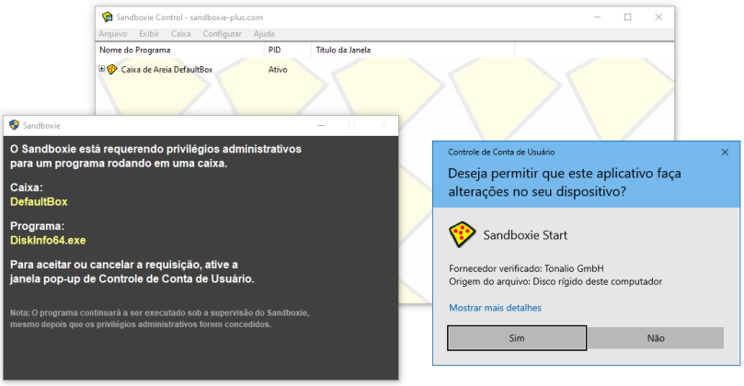Click the DiskInfo64.exe program name

pos(48,241)
